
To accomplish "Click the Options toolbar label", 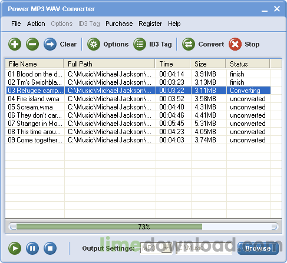I will (x=116, y=44).
